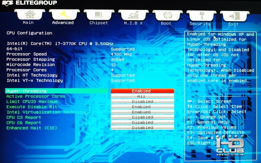Click the Main house icon
The width and height of the screenshot is (261, 163).
click(x=30, y=14)
